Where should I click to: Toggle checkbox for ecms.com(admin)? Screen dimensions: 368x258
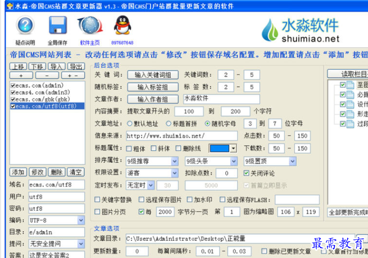click(13, 86)
